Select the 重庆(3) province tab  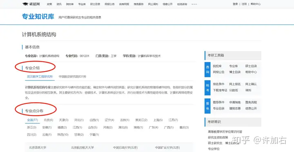(184, 127)
